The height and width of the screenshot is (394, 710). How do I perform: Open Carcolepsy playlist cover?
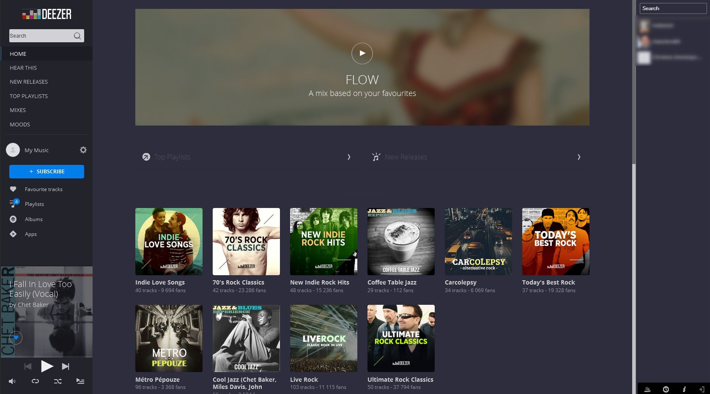(478, 241)
